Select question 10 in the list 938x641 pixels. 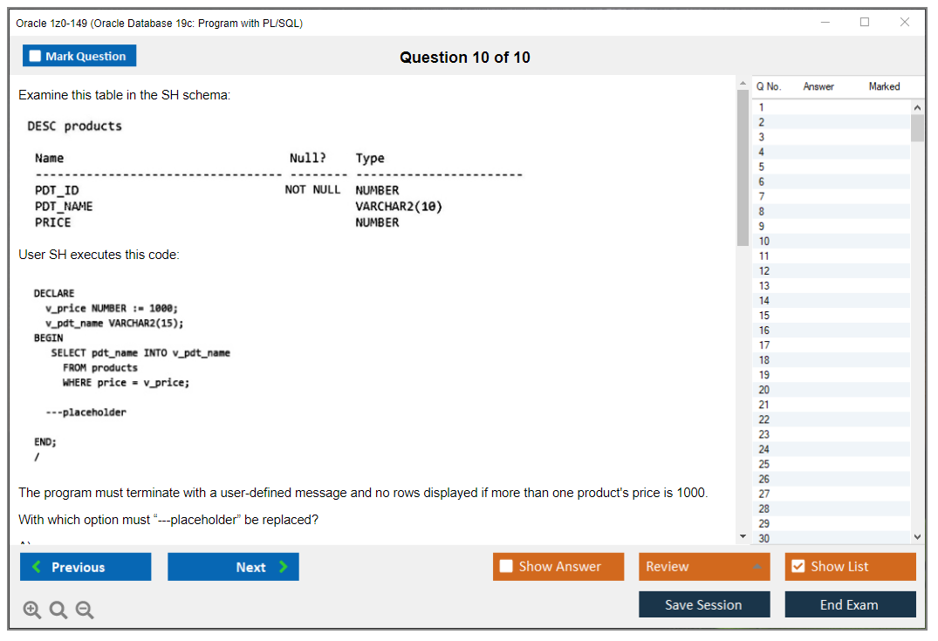[764, 241]
